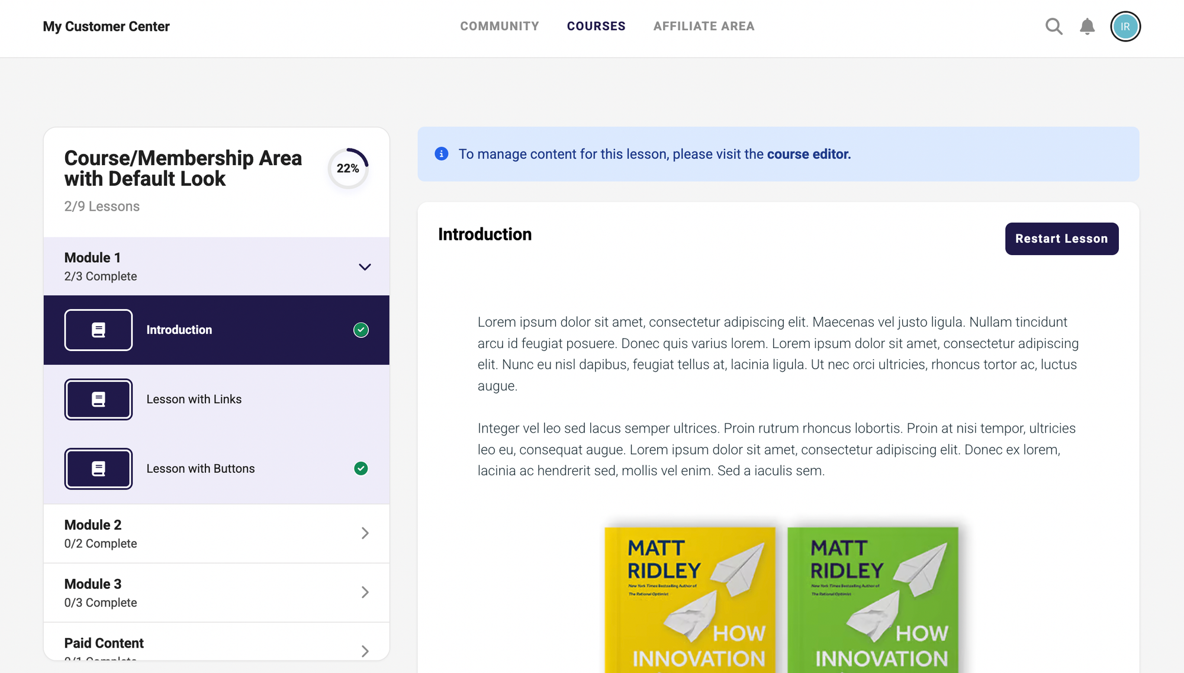
Task: Click the Introduction lesson book icon
Action: (98, 330)
